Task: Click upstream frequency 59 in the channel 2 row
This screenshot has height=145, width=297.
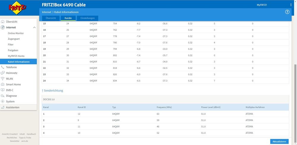Action: coord(158,120)
